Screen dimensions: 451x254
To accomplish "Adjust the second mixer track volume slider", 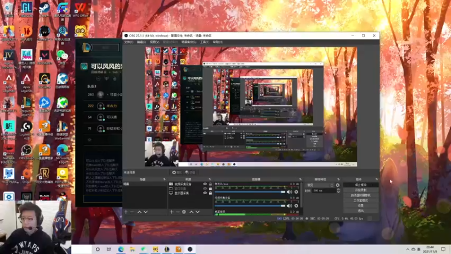I will tap(250, 205).
